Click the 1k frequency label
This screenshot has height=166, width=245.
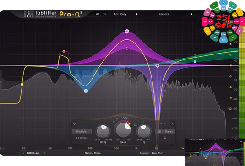pyautogui.click(x=136, y=148)
